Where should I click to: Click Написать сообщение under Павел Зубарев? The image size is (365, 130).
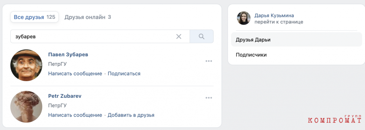[75, 74]
